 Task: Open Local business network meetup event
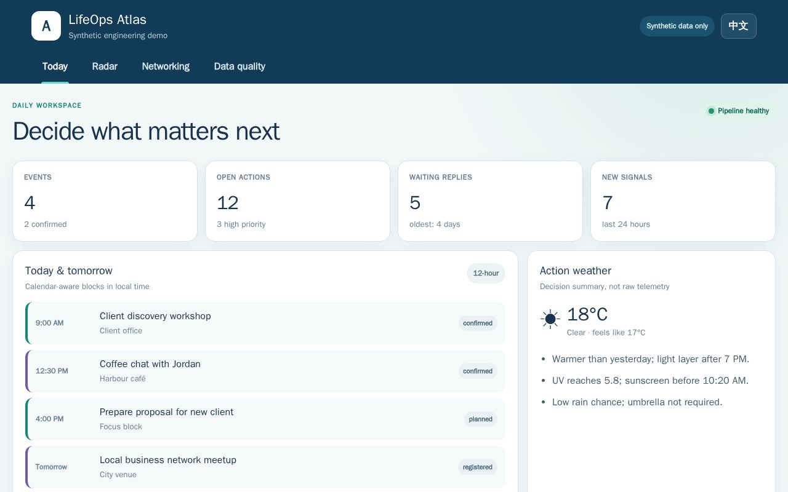[x=265, y=467]
